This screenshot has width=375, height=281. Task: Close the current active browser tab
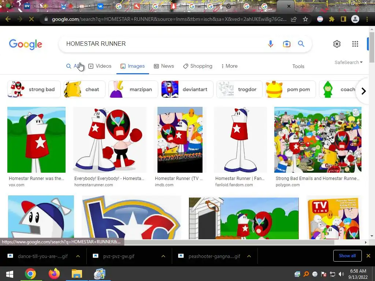pos(289,7)
